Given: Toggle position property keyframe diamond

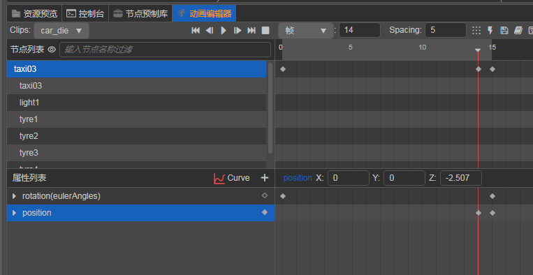Looking at the screenshot, I should point(265,212).
